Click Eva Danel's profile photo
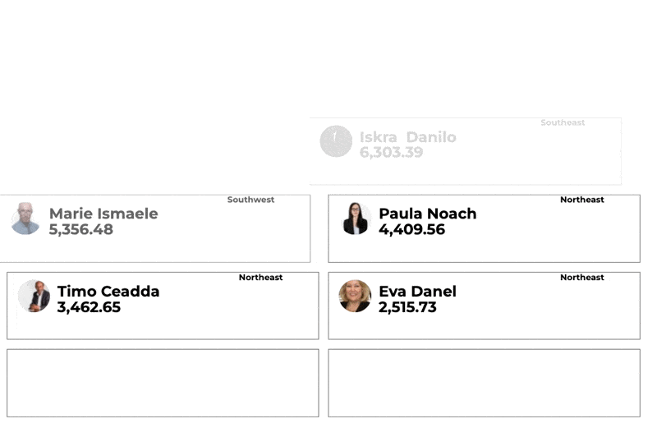The image size is (657, 428). click(x=355, y=296)
